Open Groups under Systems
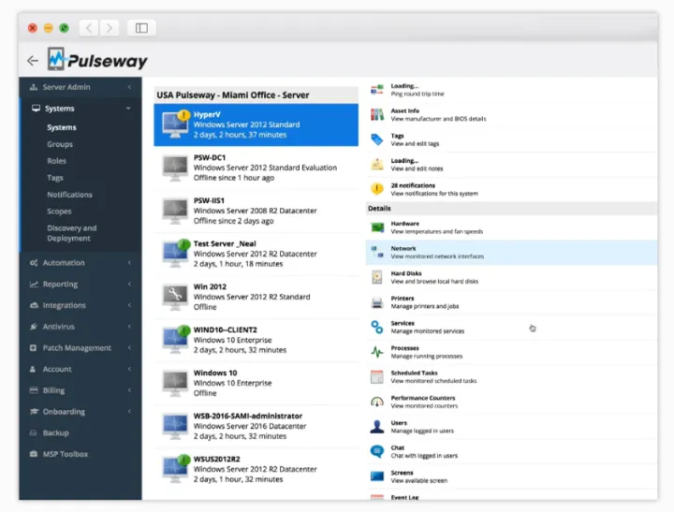 pyautogui.click(x=60, y=144)
